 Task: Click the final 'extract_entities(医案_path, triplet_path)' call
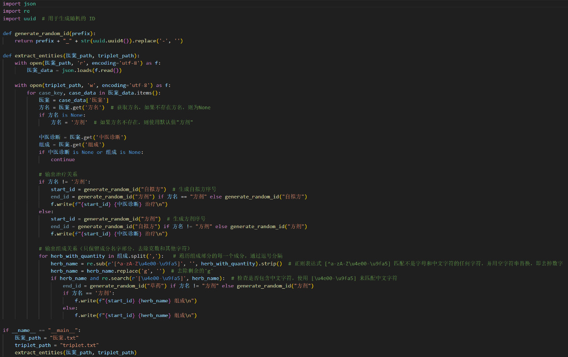pos(75,352)
